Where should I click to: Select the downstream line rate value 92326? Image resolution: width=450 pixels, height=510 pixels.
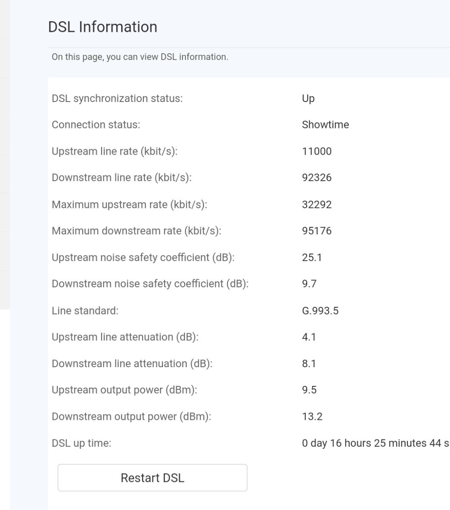coord(317,178)
